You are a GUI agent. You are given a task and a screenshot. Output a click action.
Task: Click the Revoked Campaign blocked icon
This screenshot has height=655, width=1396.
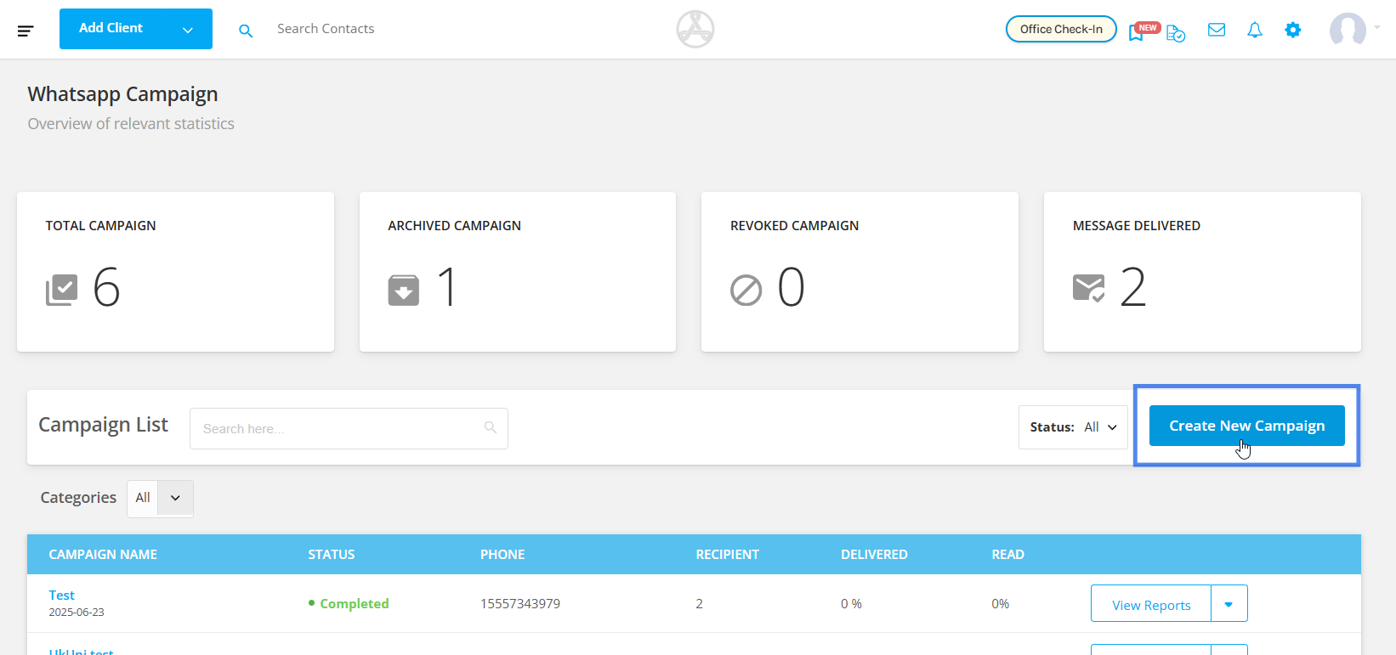(x=746, y=291)
